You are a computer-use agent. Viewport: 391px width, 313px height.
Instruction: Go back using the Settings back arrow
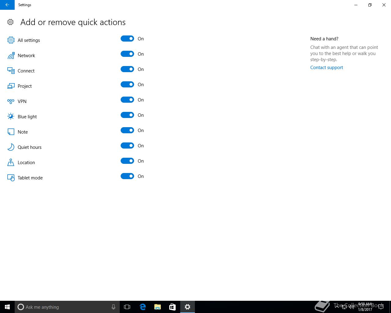7,5
